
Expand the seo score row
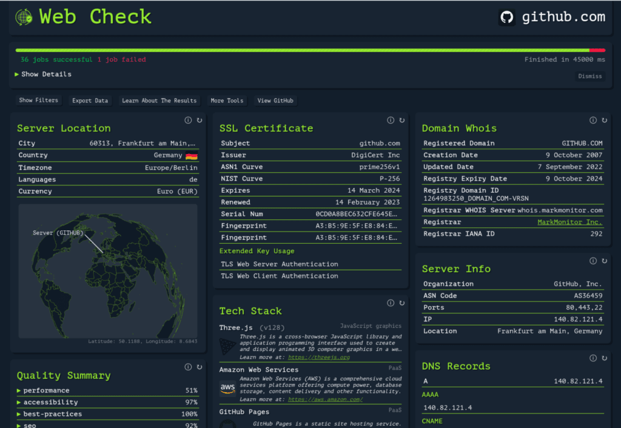(x=108, y=425)
